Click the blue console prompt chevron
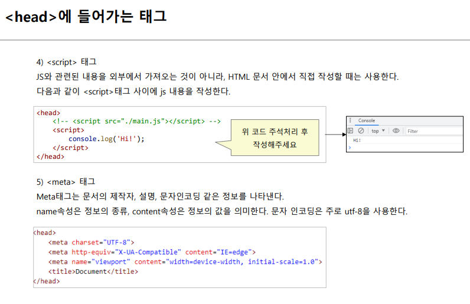 pos(350,148)
